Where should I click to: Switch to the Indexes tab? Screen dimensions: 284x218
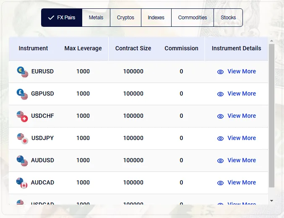click(x=156, y=18)
